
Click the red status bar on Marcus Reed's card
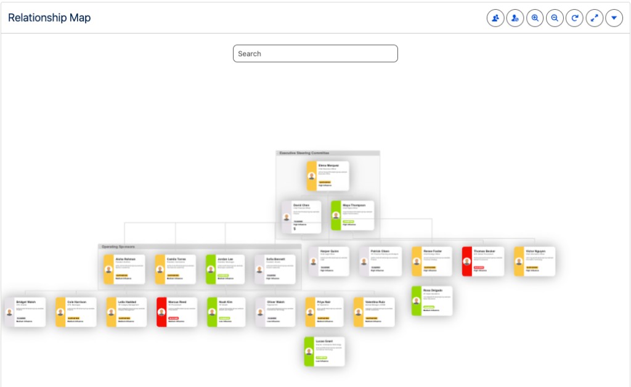pyautogui.click(x=161, y=312)
